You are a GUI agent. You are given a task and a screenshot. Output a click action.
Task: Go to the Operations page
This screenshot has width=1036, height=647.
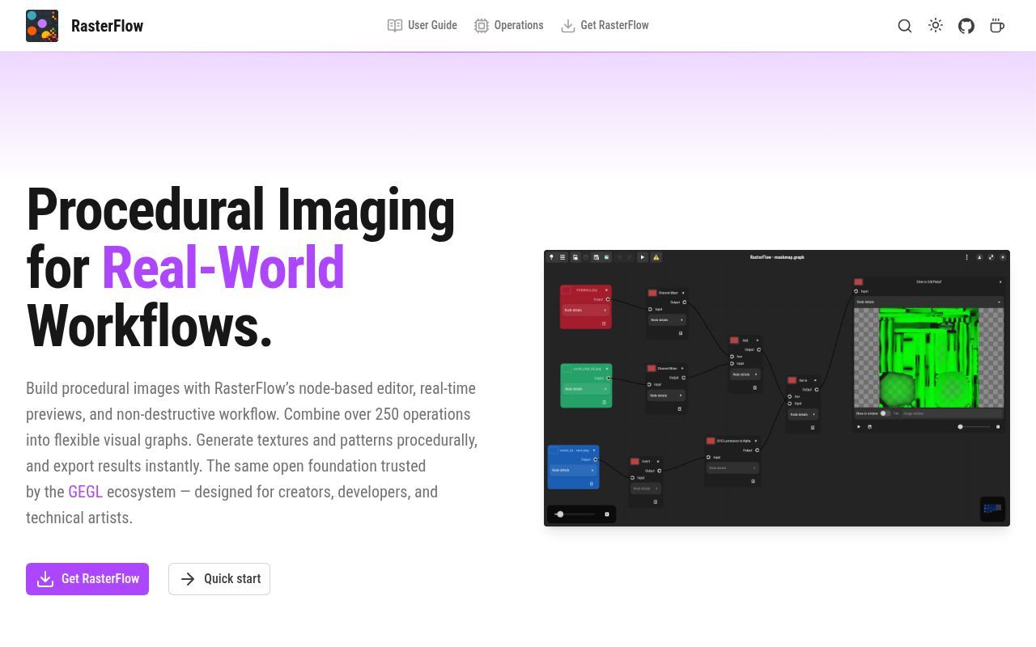[508, 25]
